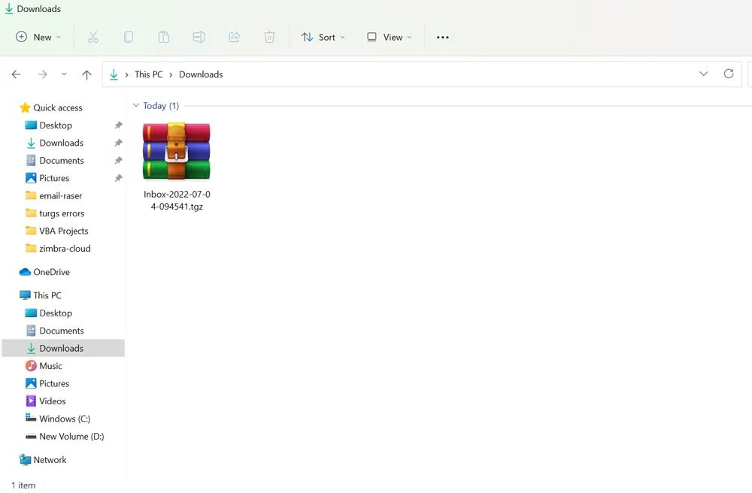Open the Sort options dropdown

click(x=323, y=37)
